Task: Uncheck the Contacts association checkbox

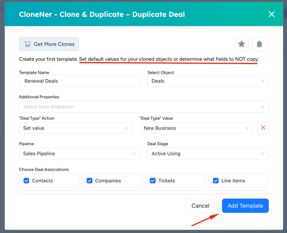Action: pos(26,180)
